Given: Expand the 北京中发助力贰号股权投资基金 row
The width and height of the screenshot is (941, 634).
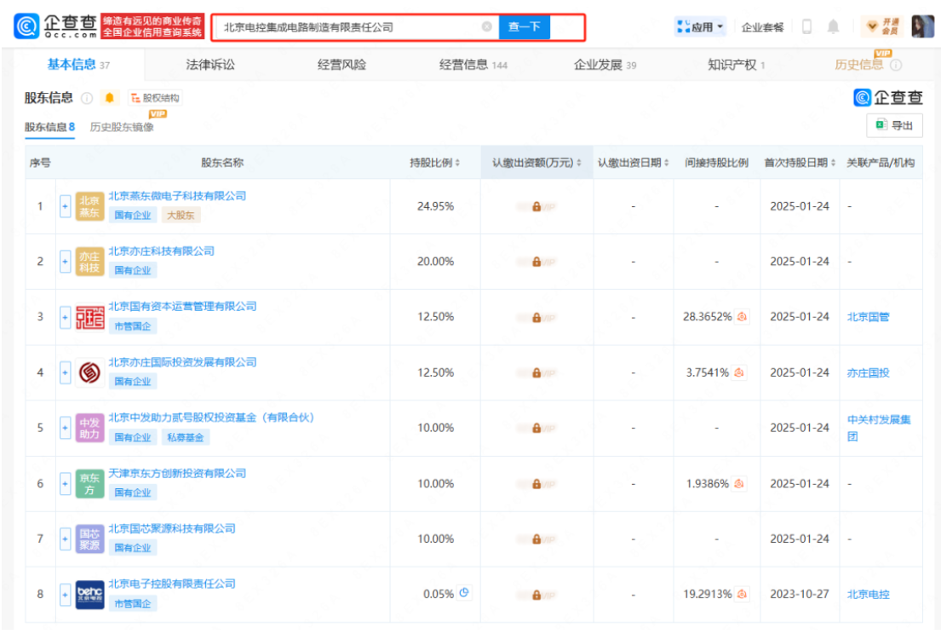Looking at the screenshot, I should 65,428.
